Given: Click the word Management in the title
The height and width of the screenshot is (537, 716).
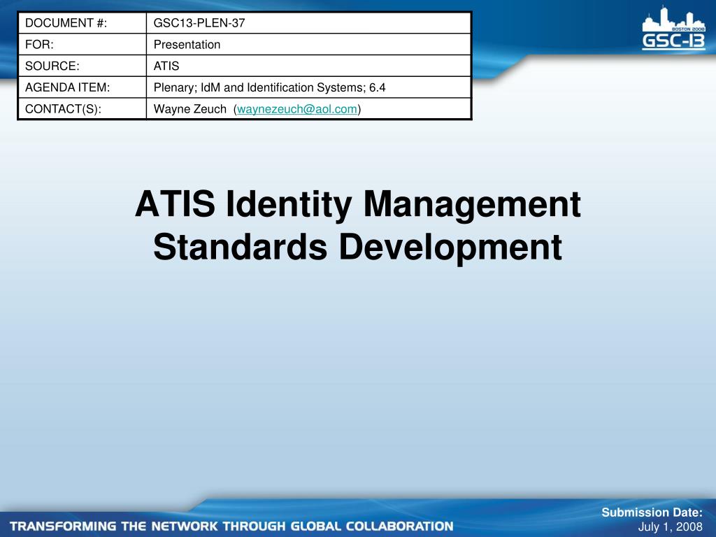Looking at the screenshot, I should pyautogui.click(x=472, y=204).
